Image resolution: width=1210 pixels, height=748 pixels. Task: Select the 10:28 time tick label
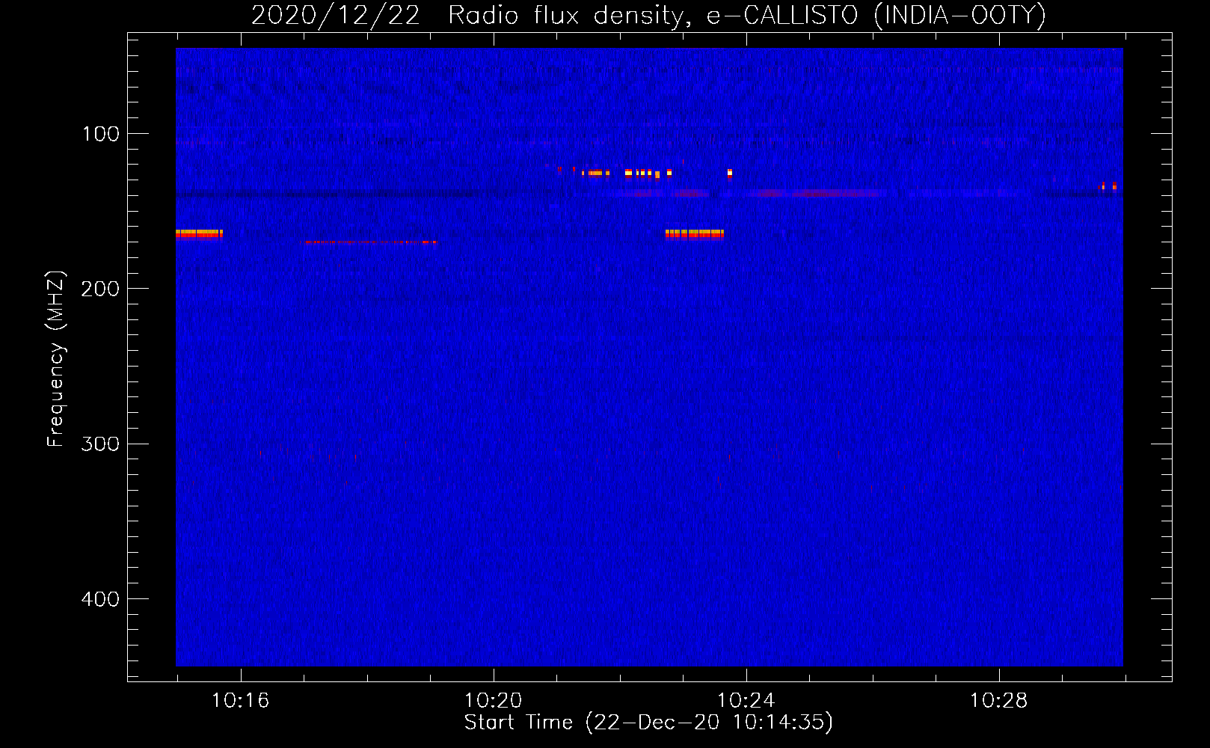pos(998,701)
